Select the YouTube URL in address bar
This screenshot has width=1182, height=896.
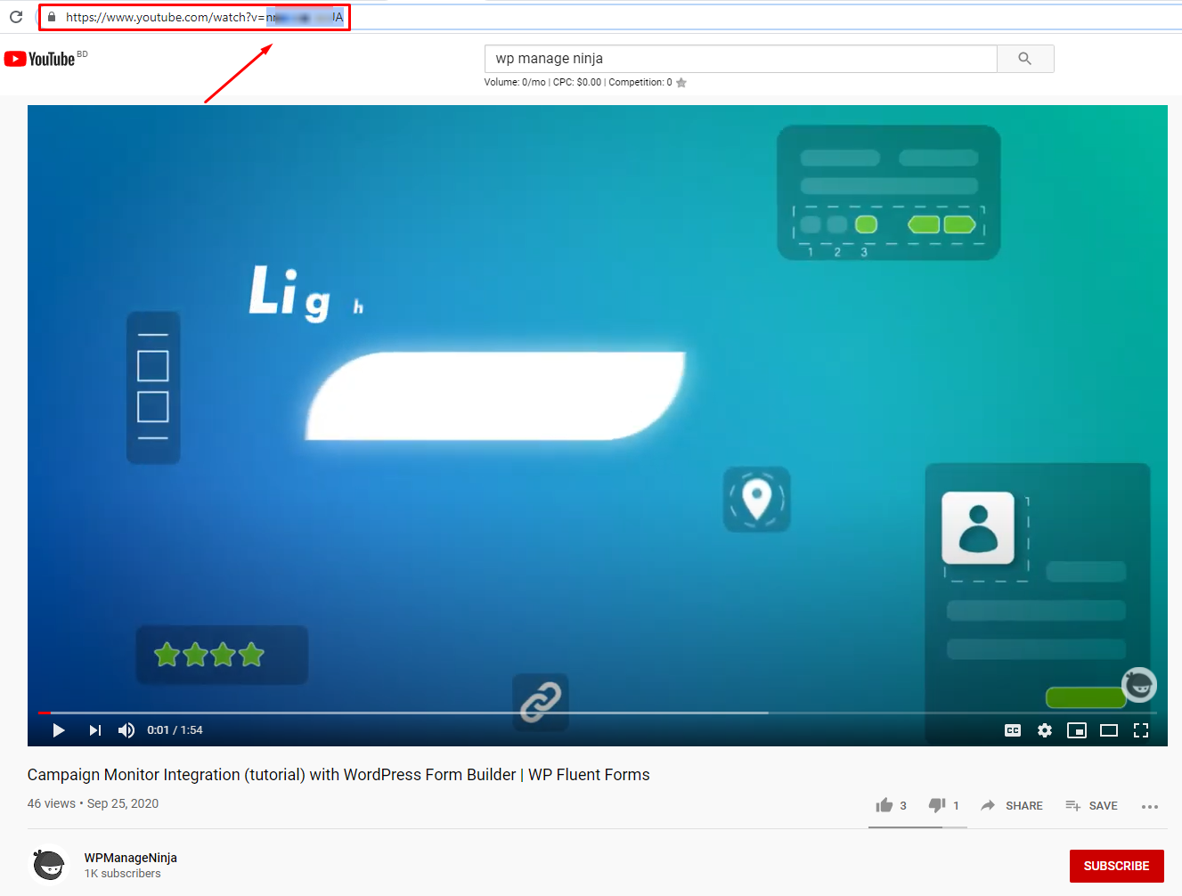pyautogui.click(x=204, y=17)
